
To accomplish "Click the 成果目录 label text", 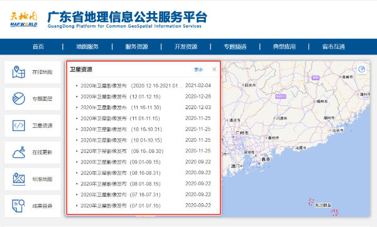I will 42,206.
